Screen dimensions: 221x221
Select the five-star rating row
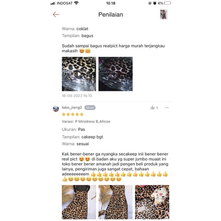(73, 114)
